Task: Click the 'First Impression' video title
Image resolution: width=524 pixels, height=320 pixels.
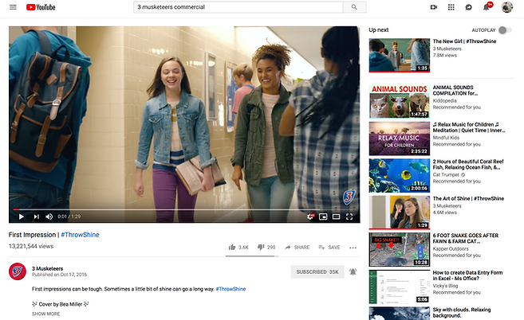Action: pyautogui.click(x=32, y=235)
